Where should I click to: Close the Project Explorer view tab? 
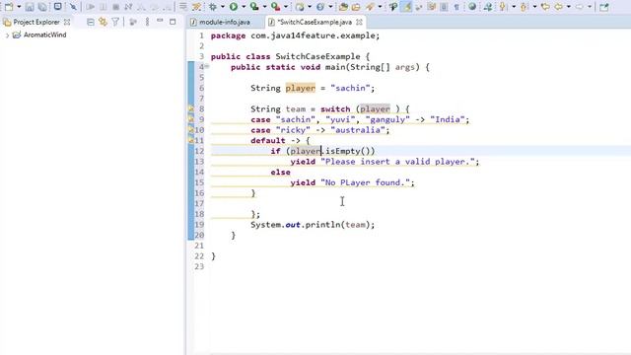(x=67, y=22)
